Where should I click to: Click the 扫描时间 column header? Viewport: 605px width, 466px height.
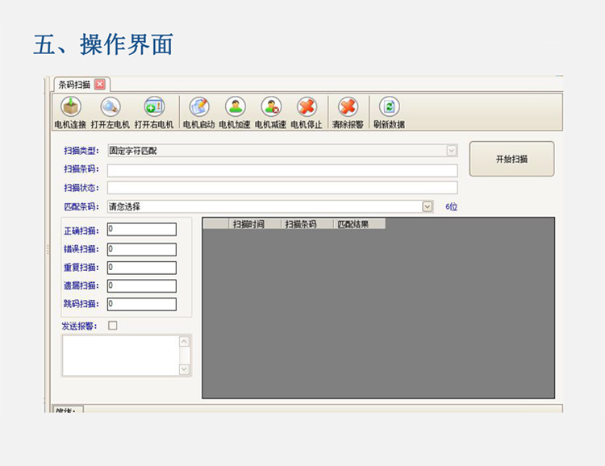[x=248, y=224]
